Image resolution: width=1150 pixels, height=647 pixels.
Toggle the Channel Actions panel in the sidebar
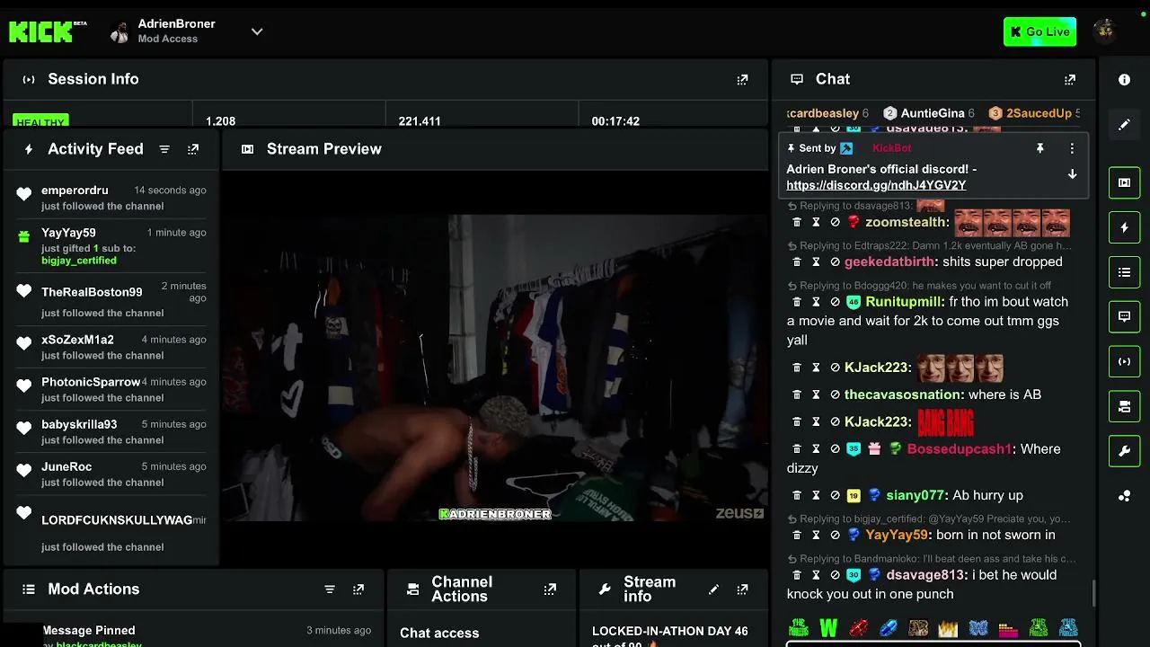point(1124,406)
